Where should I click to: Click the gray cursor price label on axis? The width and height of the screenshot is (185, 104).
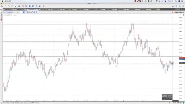pos(182,63)
